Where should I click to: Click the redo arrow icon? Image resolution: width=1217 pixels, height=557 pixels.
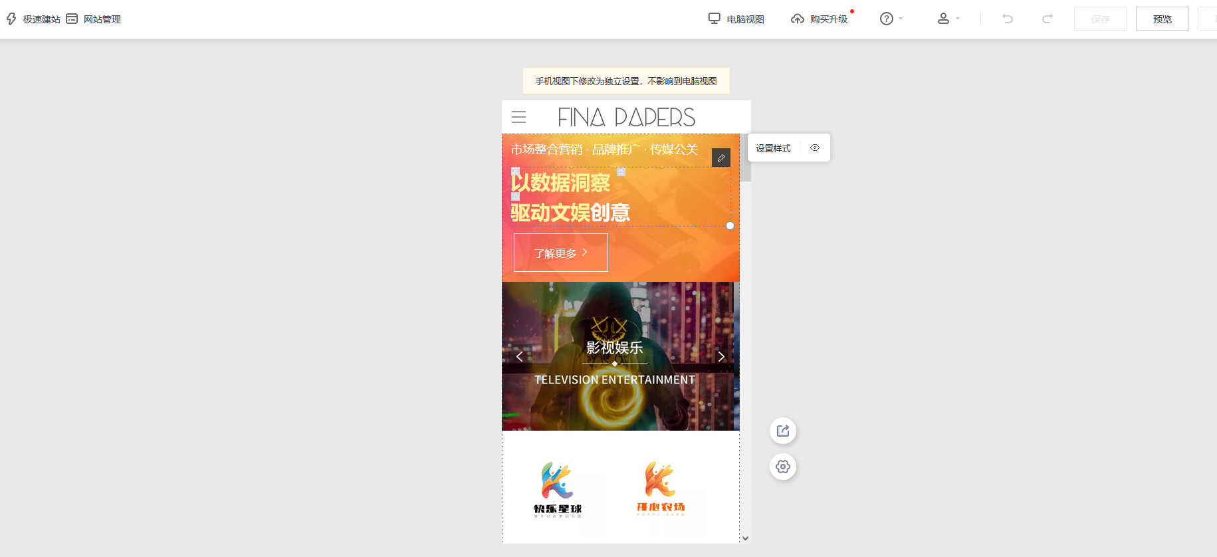1047,19
